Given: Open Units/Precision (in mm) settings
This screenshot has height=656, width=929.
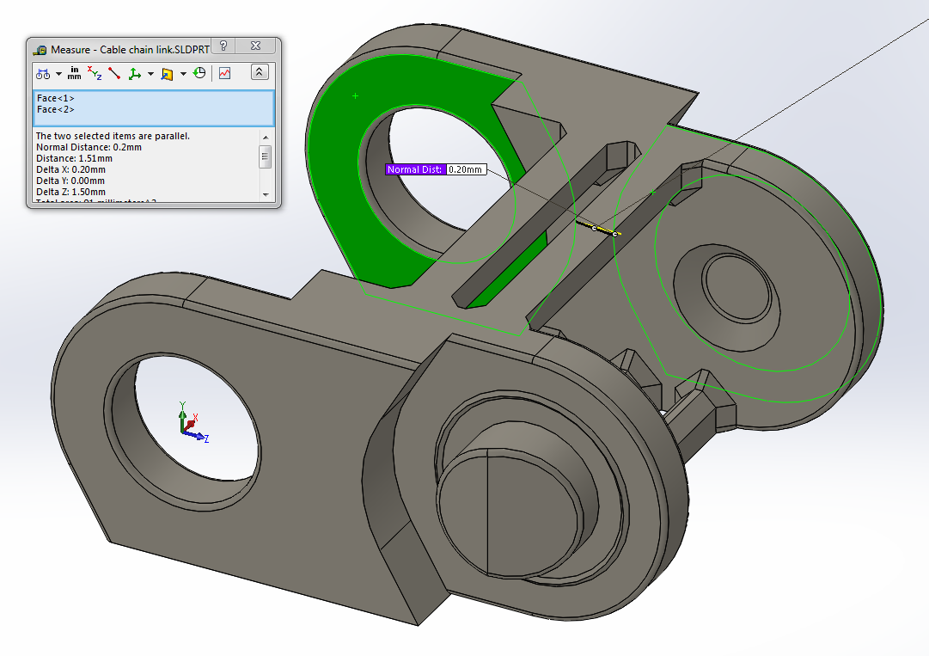Looking at the screenshot, I should tap(75, 73).
